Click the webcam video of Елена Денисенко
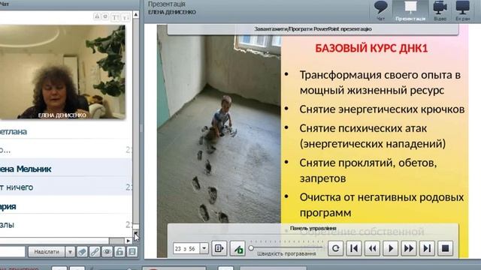This screenshot has height=270, width=481. pos(62,72)
